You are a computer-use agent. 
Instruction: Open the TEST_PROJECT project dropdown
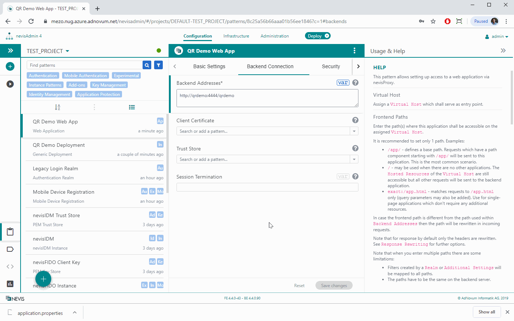point(48,51)
